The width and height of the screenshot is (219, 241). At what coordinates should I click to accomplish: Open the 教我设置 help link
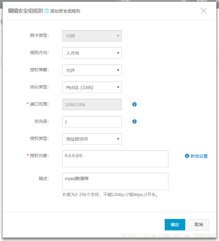tap(199, 156)
